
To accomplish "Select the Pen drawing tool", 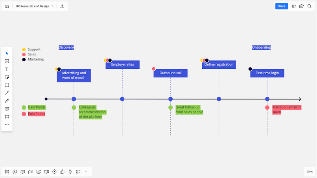I will (7, 101).
